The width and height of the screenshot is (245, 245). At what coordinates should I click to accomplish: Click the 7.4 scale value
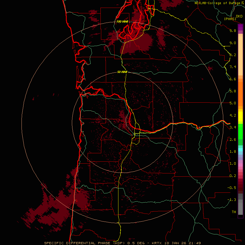pos(233,67)
